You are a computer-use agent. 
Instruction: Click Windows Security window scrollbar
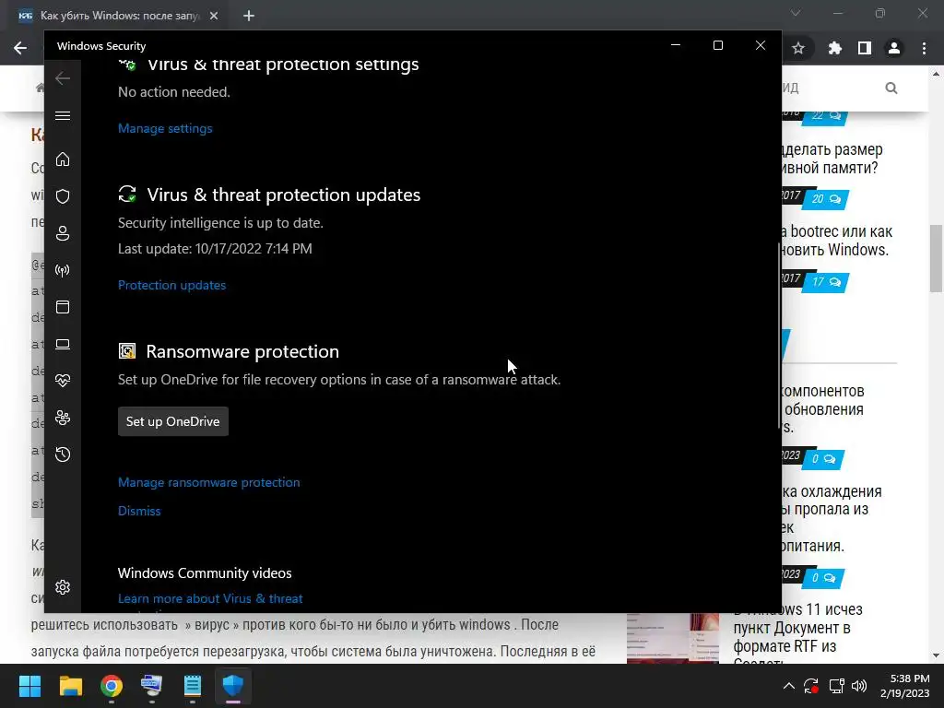[x=780, y=337]
